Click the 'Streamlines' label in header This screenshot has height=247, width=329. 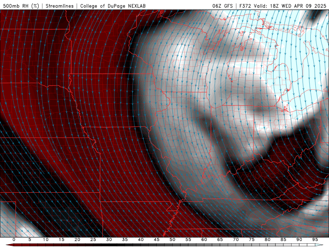point(60,6)
